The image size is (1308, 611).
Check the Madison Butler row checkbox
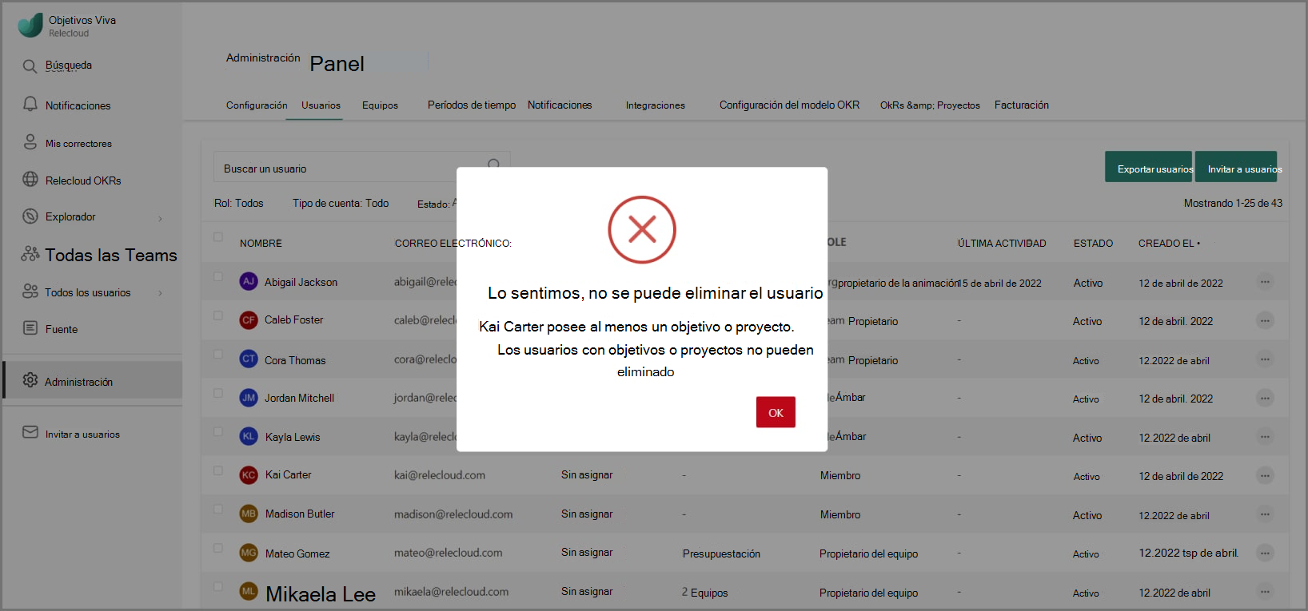[x=217, y=509]
